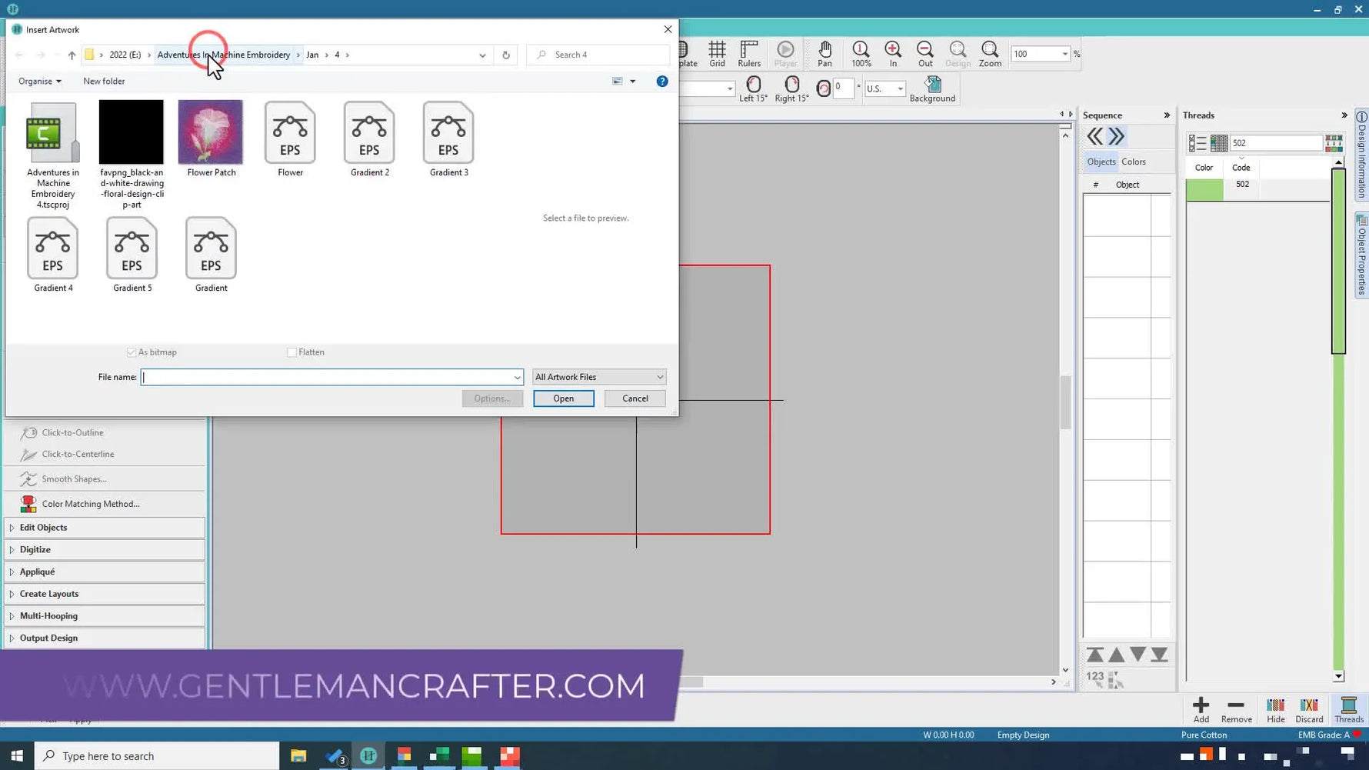Rotate hoop Left 15 degrees
This screenshot has height=770, width=1369.
(753, 87)
